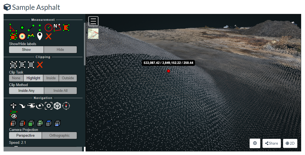
Task: Open the camera animation tool
Action: (13, 114)
